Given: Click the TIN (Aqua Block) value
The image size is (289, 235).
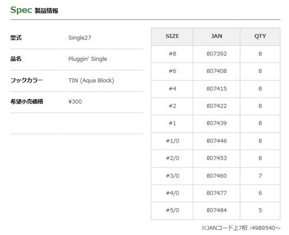Looking at the screenshot, I should 91,80.
